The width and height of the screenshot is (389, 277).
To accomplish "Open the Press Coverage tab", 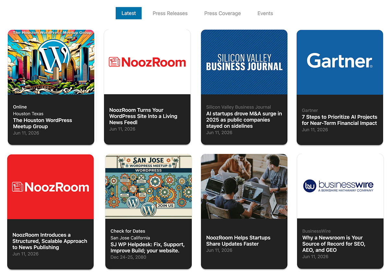I will pyautogui.click(x=222, y=13).
